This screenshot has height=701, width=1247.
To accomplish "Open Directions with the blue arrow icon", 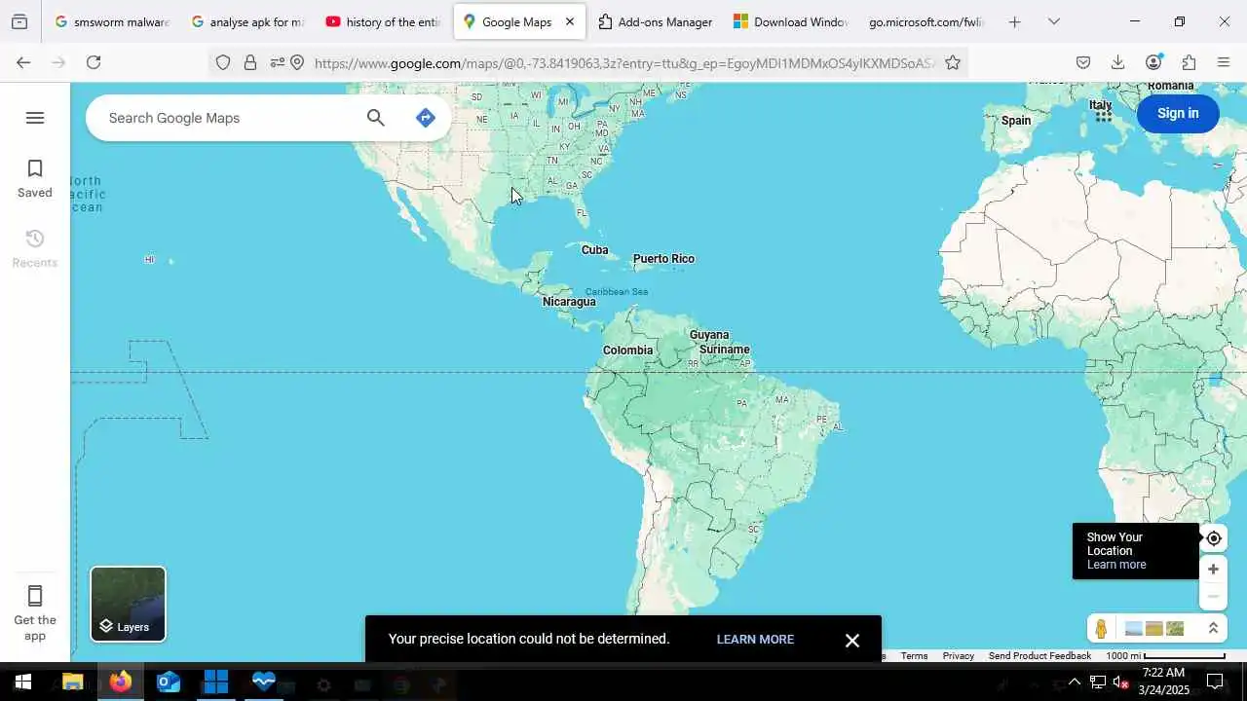I will tap(425, 118).
